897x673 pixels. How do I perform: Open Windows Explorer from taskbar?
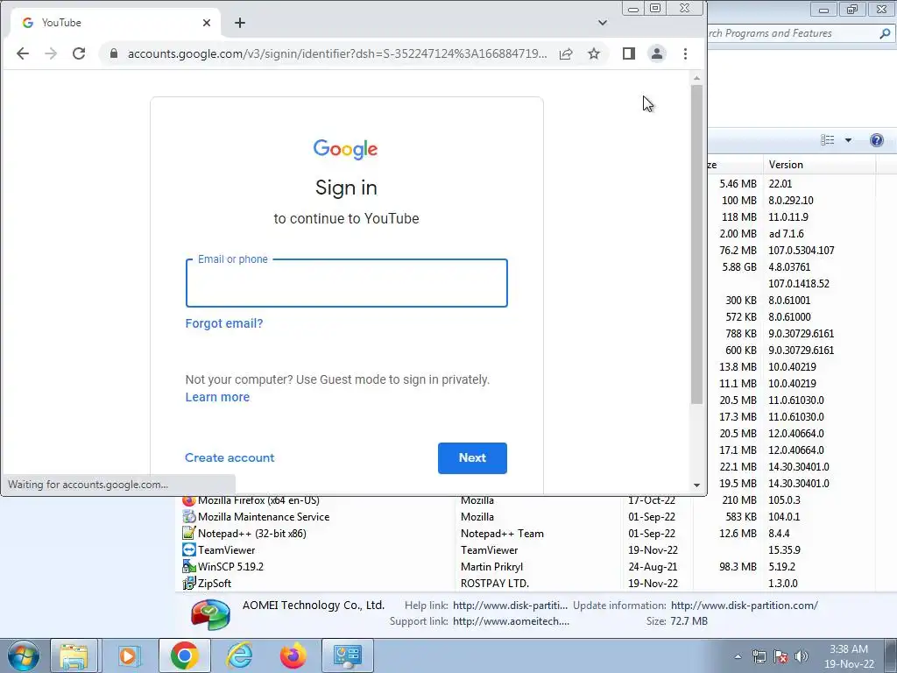[74, 655]
